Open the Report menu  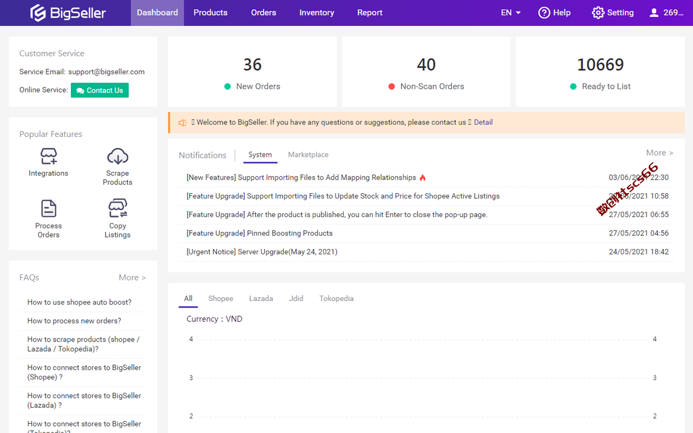[x=370, y=12]
